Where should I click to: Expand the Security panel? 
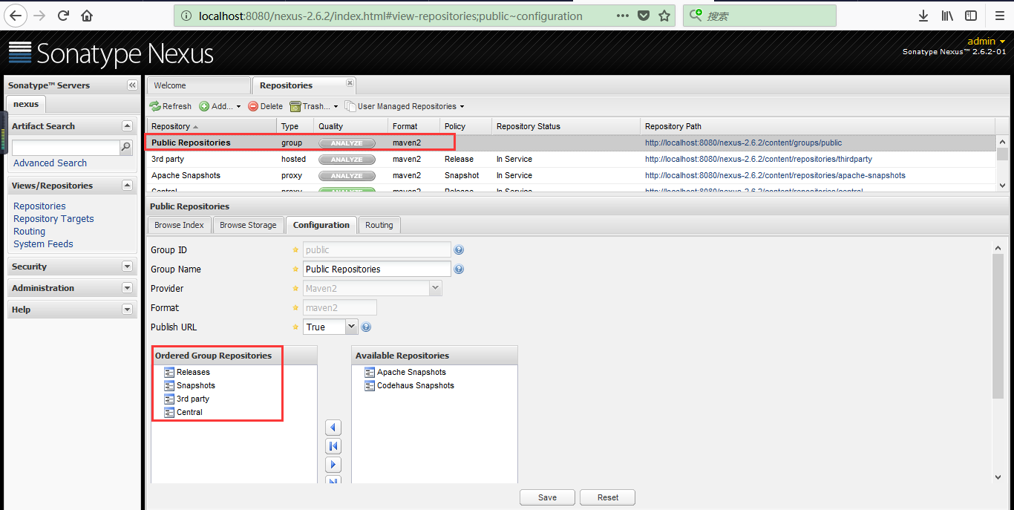tap(127, 267)
